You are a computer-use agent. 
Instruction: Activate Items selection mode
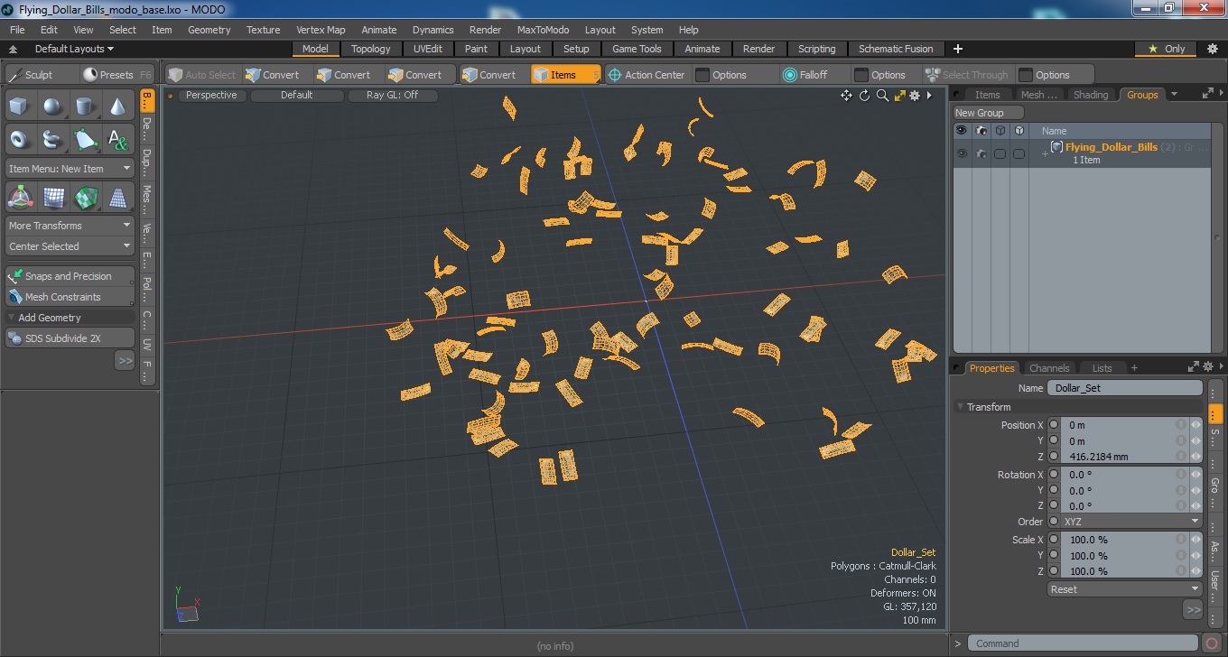pos(565,75)
